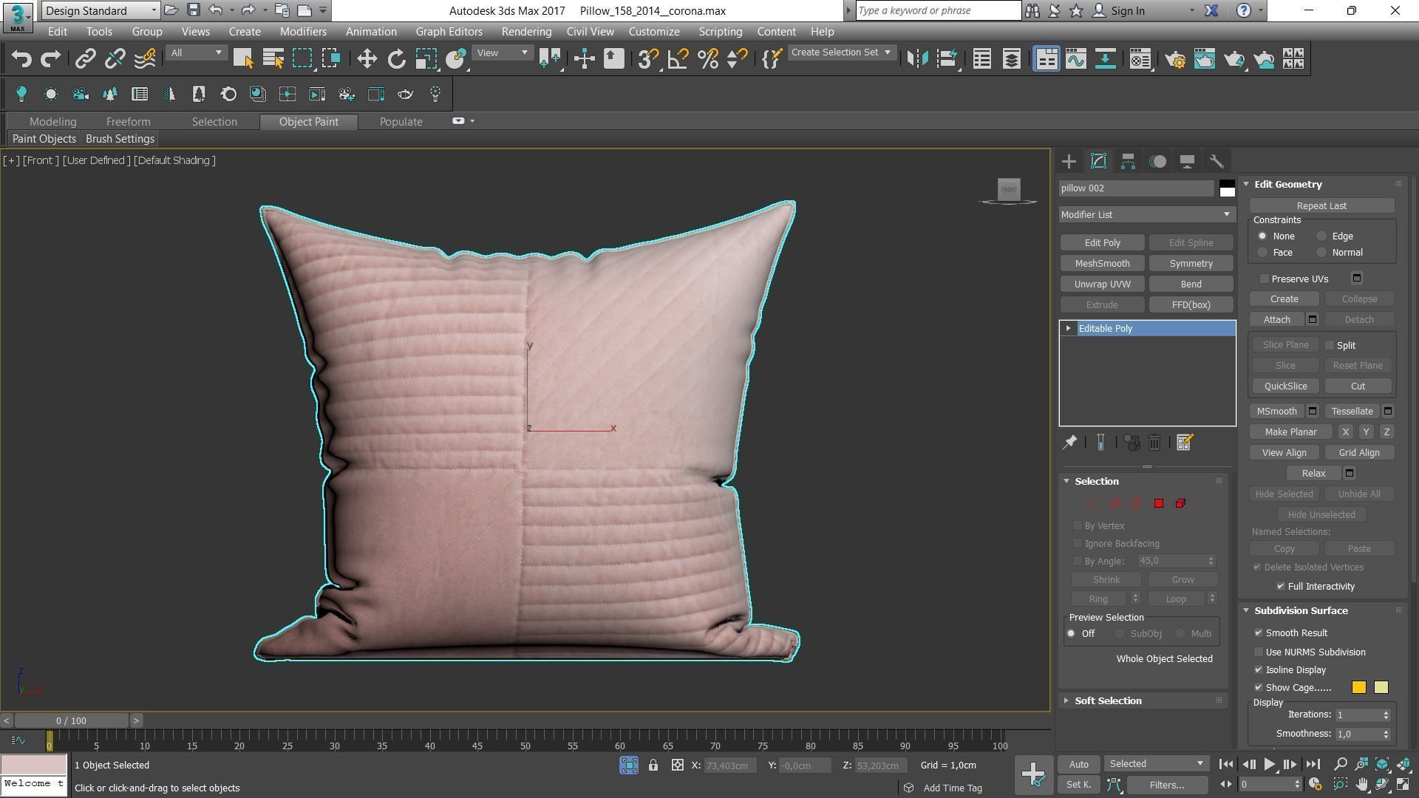Pin the modifier stack

(1069, 443)
